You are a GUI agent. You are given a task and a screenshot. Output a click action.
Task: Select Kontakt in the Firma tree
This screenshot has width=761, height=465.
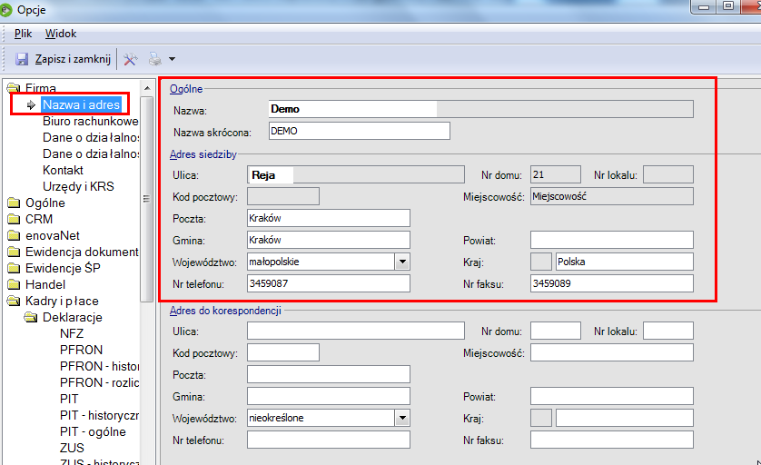point(63,170)
